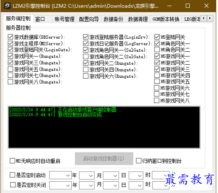Toggle 游戏角色网关一(SelGate) checkbox

(x=86, y=50)
